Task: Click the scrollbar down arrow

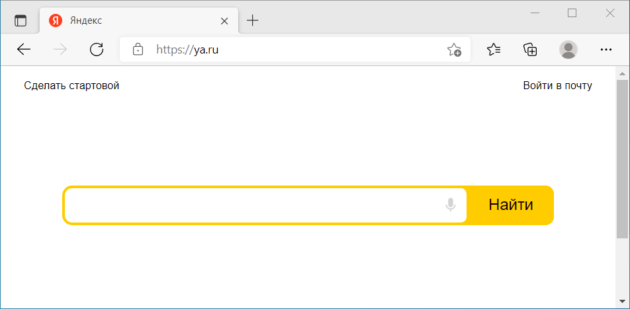Action: click(x=622, y=301)
